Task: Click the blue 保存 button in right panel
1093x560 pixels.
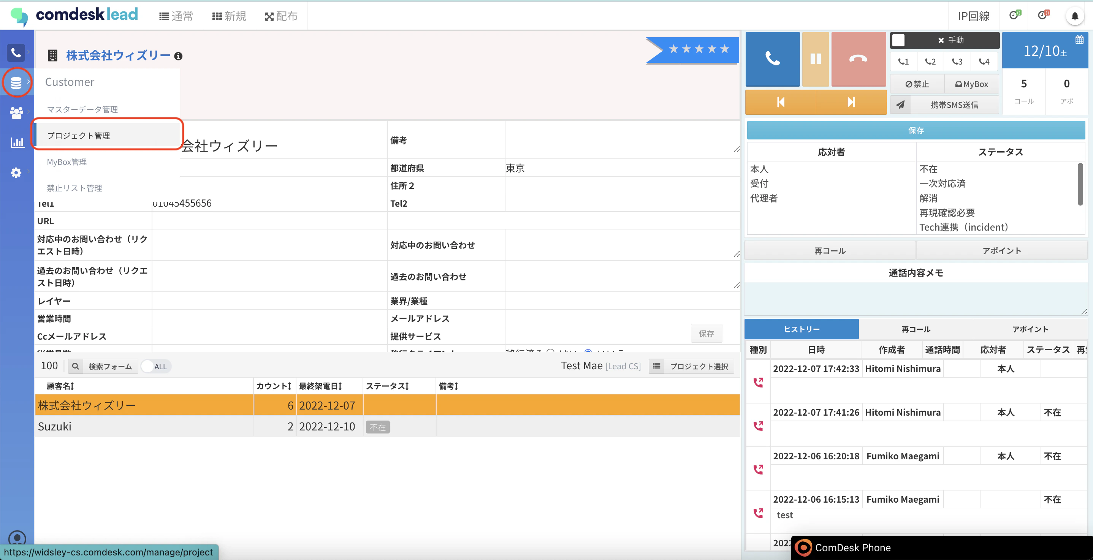Action: tap(916, 130)
